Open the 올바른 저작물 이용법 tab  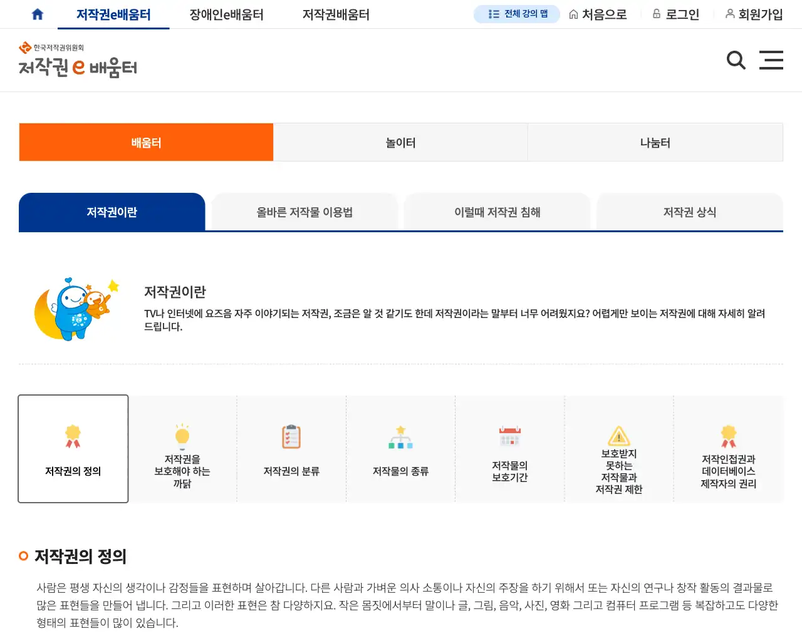coord(305,212)
